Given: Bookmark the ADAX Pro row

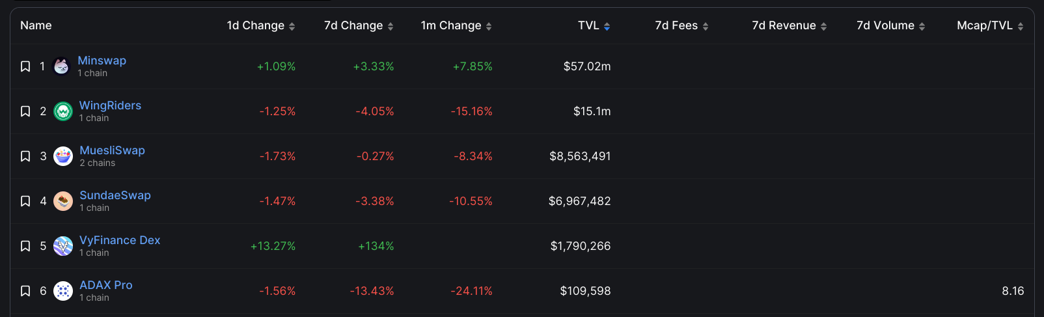Looking at the screenshot, I should (x=25, y=291).
